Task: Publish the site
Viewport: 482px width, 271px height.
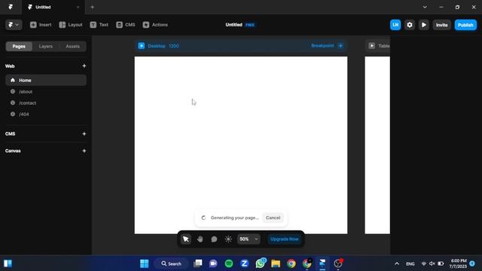Action: click(x=465, y=25)
